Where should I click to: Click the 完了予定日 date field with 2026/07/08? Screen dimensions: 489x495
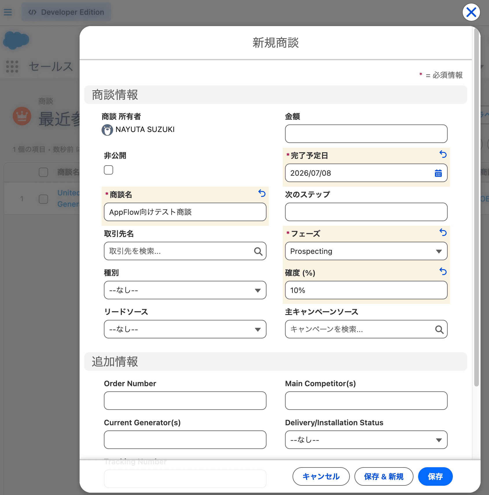(366, 173)
